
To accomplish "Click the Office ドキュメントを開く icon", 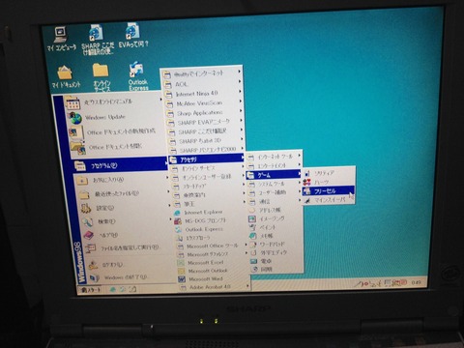I will pyautogui.click(x=78, y=148).
